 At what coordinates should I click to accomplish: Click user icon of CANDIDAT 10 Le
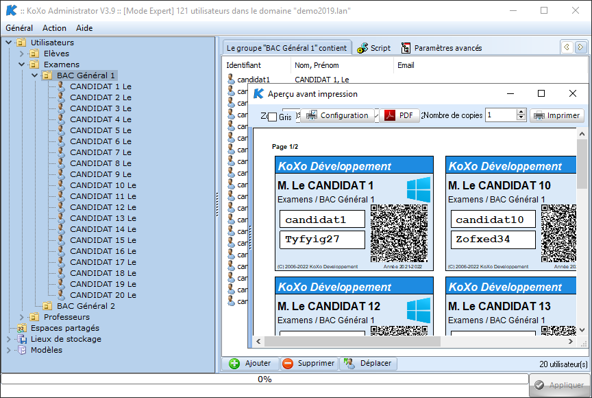click(61, 185)
